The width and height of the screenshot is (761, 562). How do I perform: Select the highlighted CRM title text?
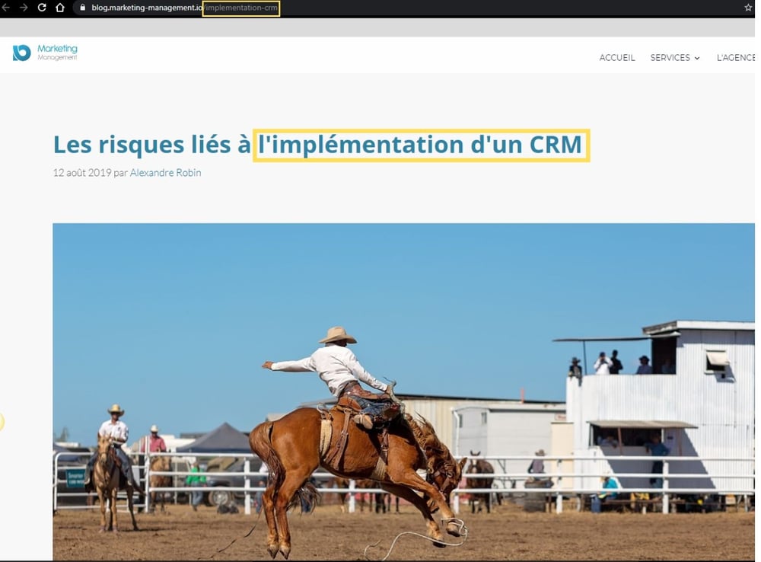pos(421,144)
